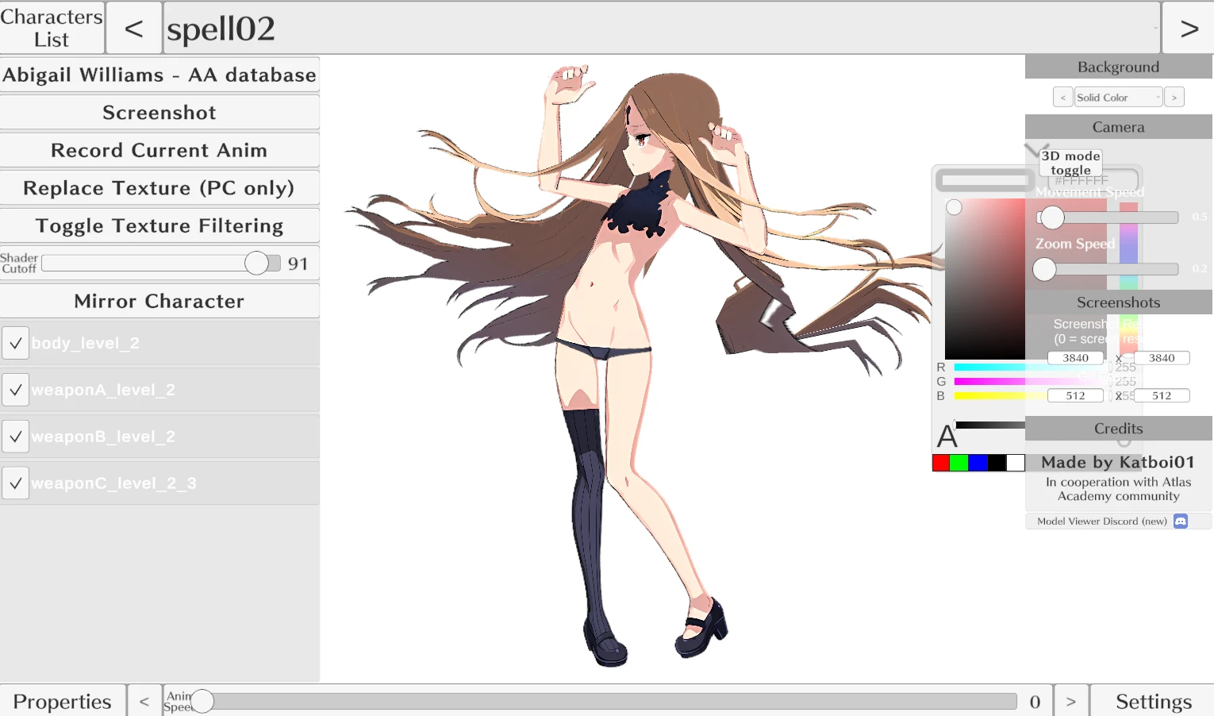Disable the weaponC_level_2_3 checkbox

click(16, 483)
